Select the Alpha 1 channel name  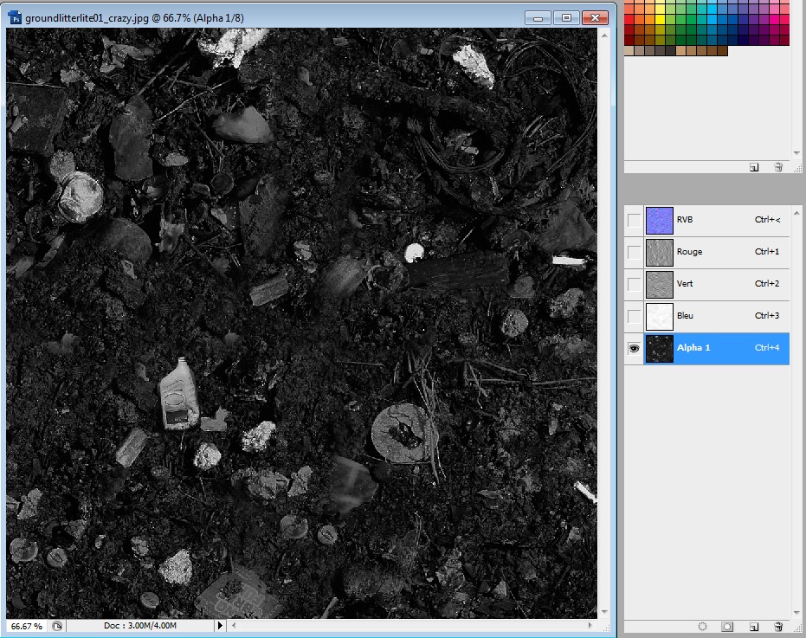point(693,347)
